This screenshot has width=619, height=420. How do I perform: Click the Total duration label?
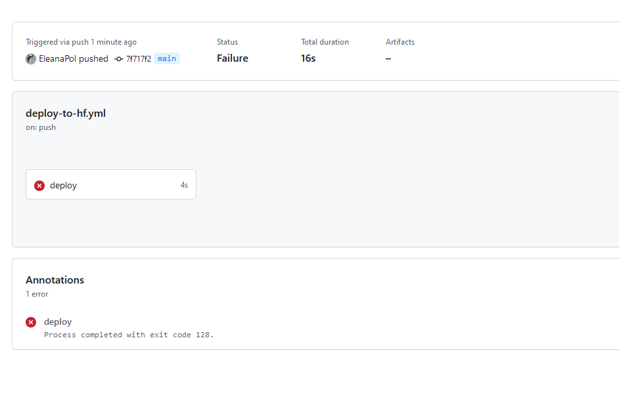pos(325,42)
